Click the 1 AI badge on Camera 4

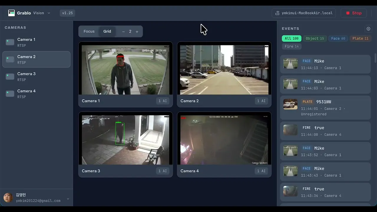pyautogui.click(x=261, y=171)
